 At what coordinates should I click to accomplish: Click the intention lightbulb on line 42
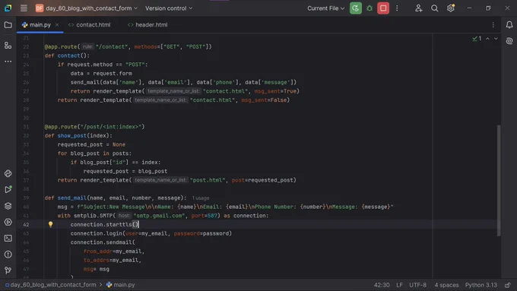(50, 224)
